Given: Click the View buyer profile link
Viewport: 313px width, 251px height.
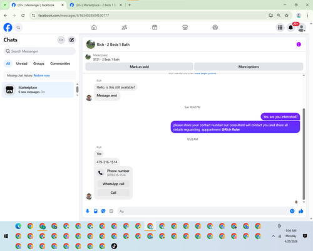Looking at the screenshot, I should pos(205,73).
